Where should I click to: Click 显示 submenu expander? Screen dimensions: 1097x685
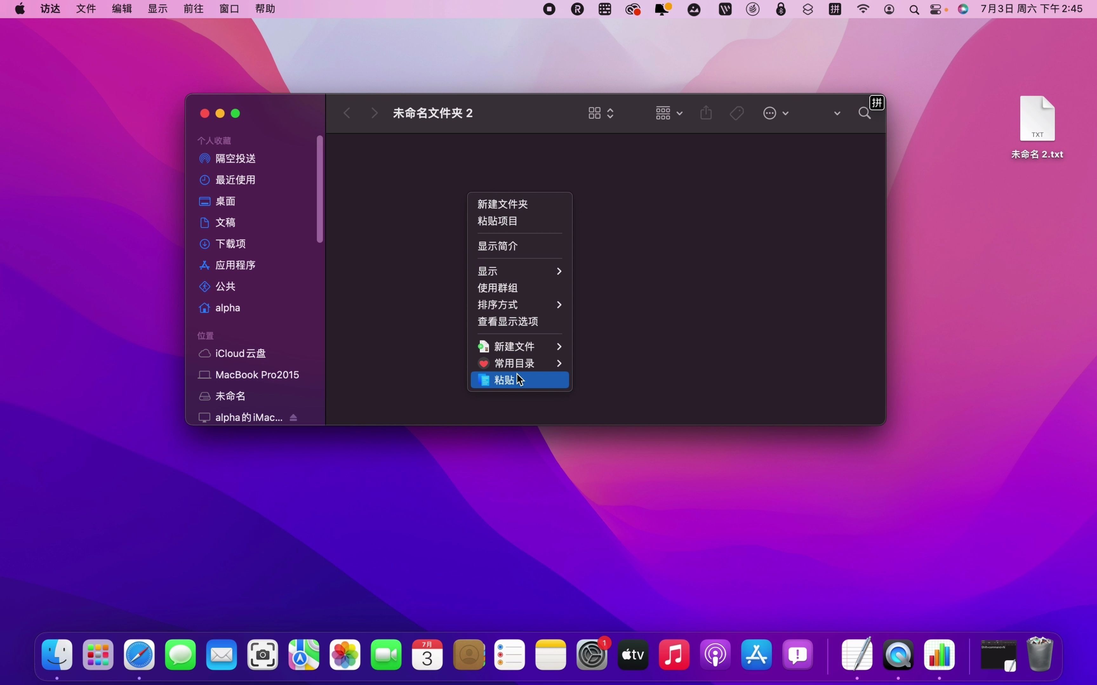(x=559, y=271)
